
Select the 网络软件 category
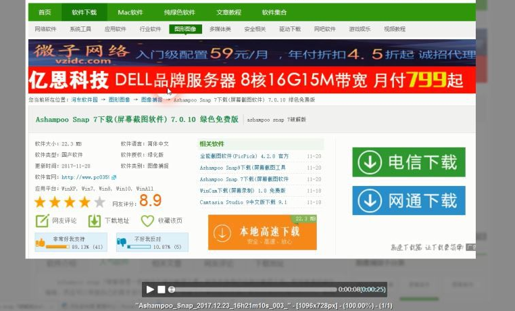pyautogui.click(x=46, y=29)
